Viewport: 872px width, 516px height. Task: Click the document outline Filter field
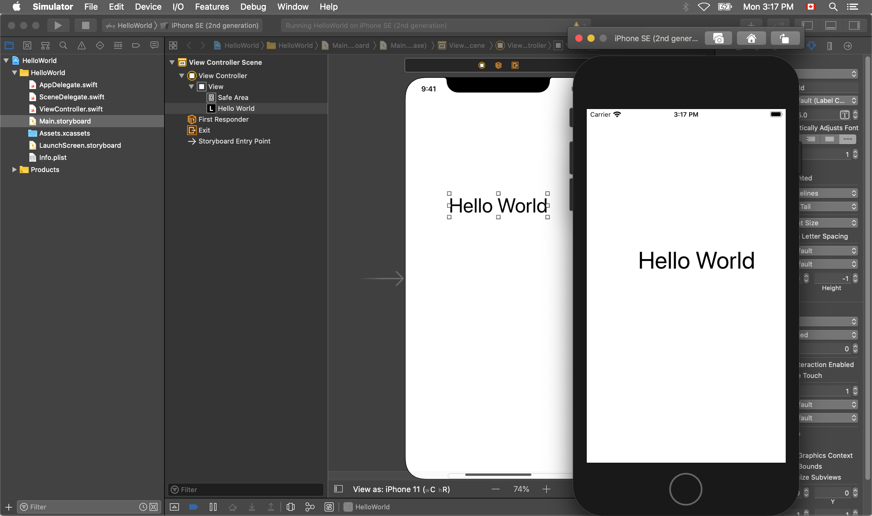coord(246,490)
